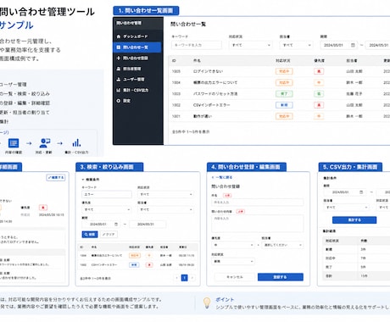Click end date 2024/05/31 field in search panel
The height and width of the screenshot is (322, 390).
pos(148,224)
